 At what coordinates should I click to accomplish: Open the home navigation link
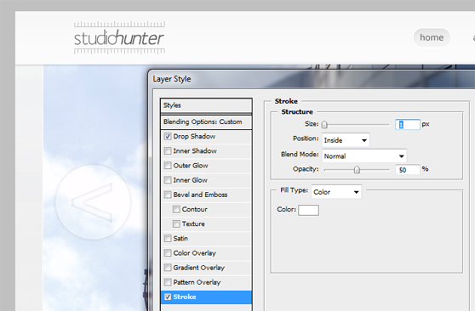pyautogui.click(x=432, y=37)
